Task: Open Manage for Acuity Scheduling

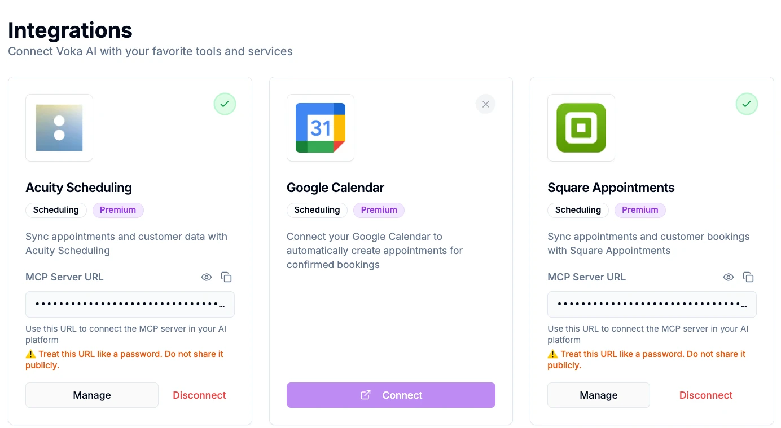Action: pos(92,395)
